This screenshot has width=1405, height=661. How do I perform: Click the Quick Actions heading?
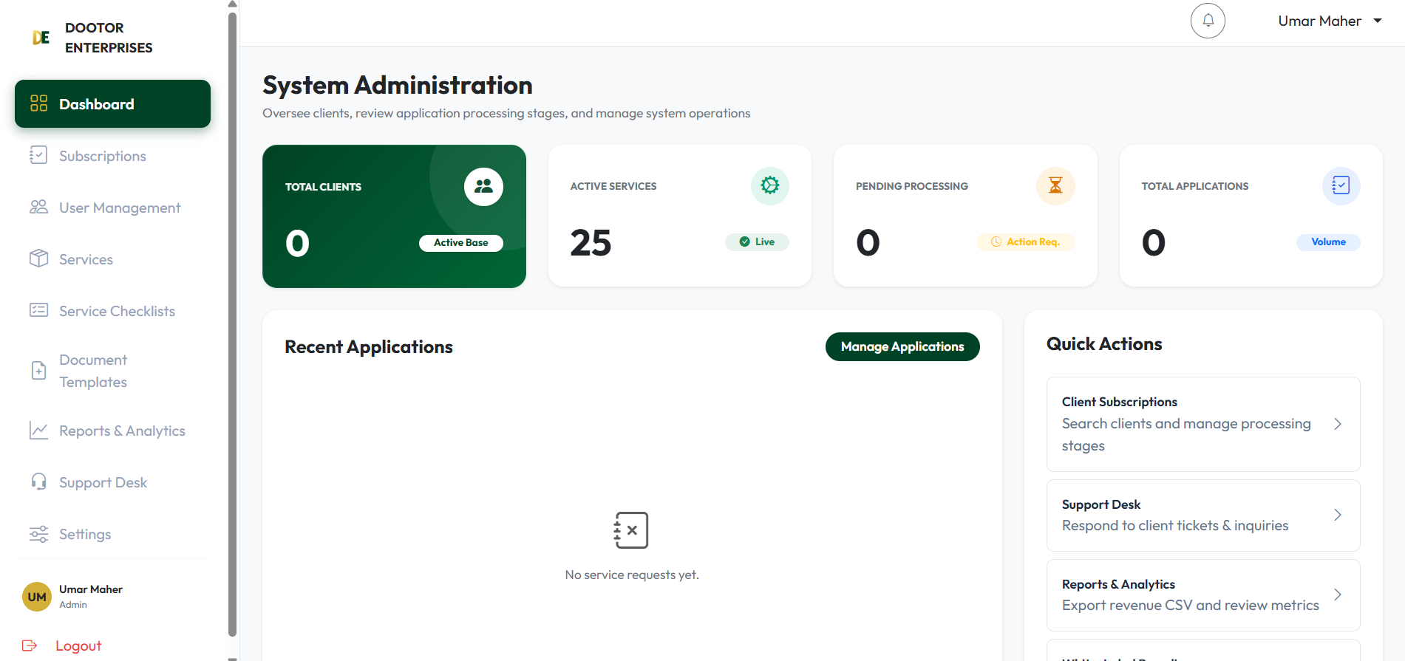1104,343
